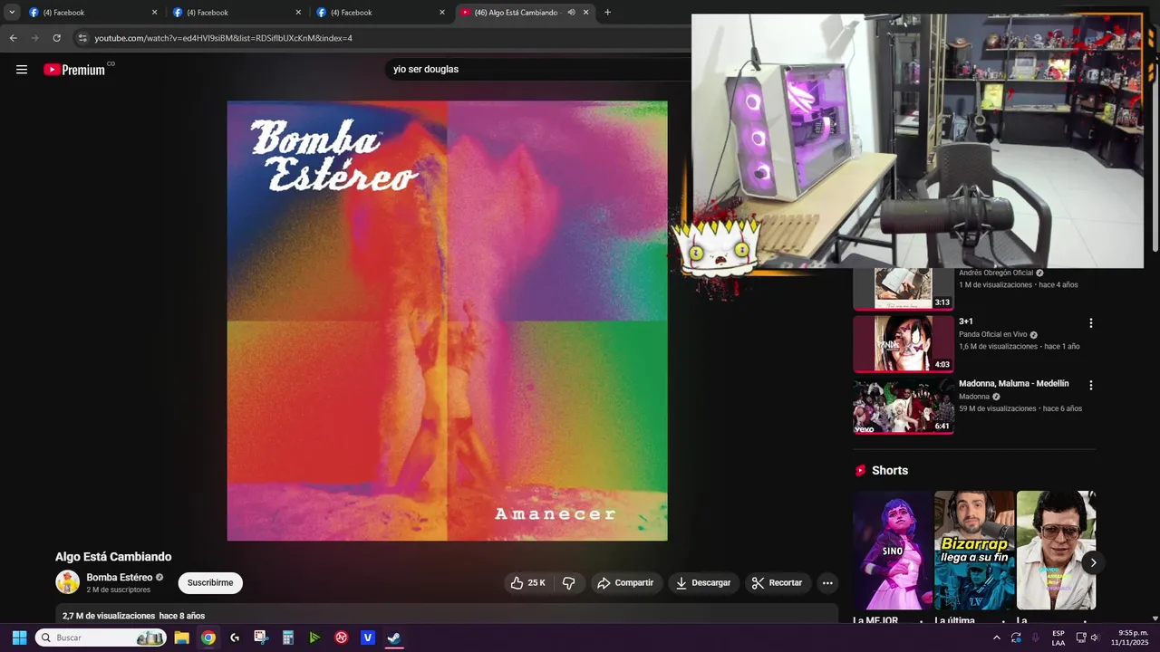The image size is (1160, 652).
Task: Open the green play-arrow app on taskbar
Action: [314, 638]
